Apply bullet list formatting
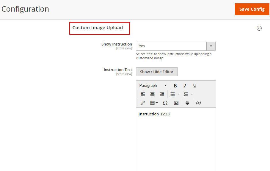The image size is (270, 171). (173, 94)
